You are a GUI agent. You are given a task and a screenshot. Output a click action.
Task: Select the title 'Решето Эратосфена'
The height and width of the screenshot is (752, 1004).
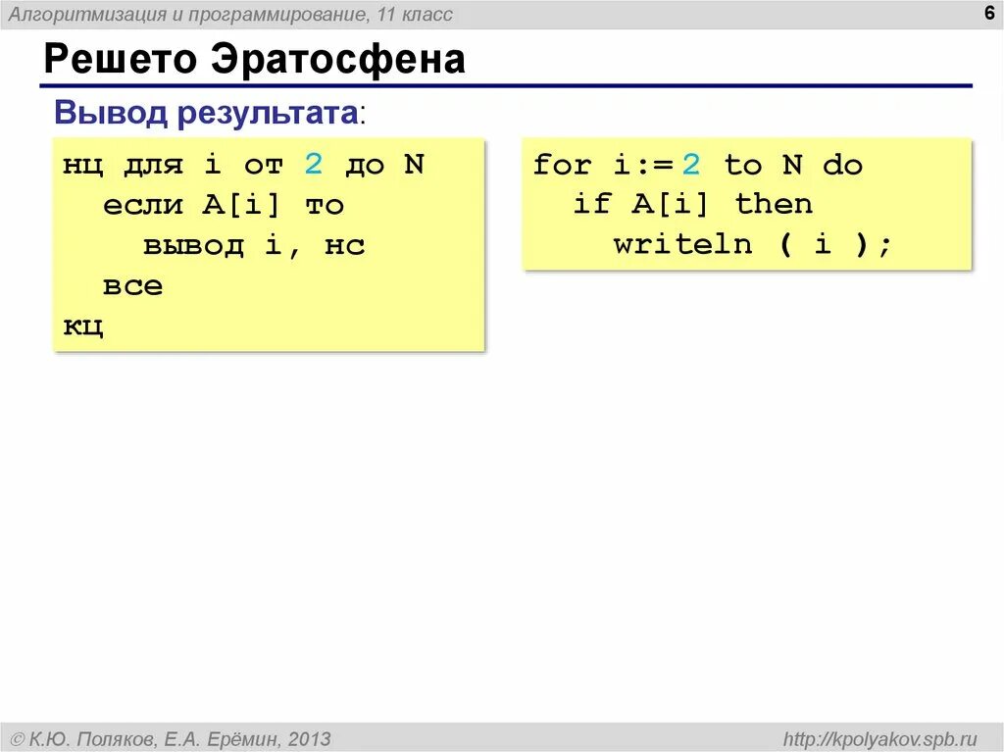(x=254, y=59)
